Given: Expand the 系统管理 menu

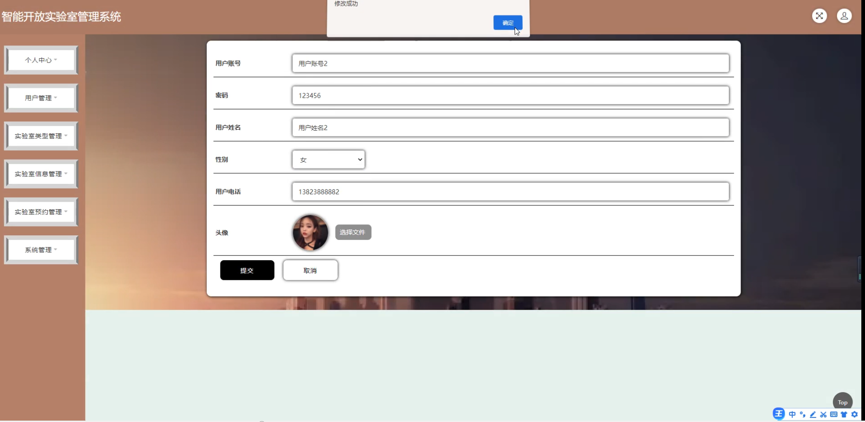Looking at the screenshot, I should tap(41, 250).
